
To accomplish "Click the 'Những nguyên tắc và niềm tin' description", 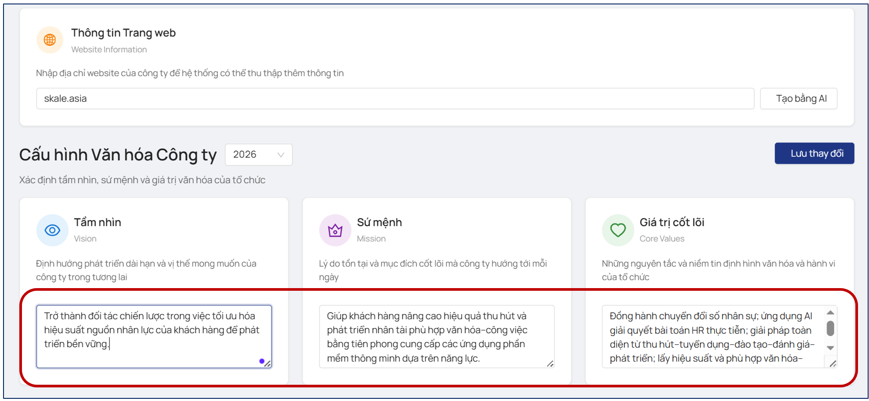I will tap(718, 270).
